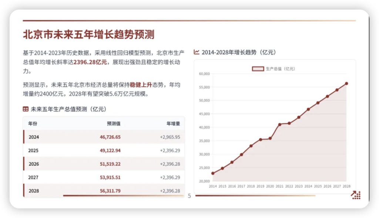Image resolution: width=379 pixels, height=218 pixels.
Task: Click the 2024 data point on the line
Action: [308, 109]
